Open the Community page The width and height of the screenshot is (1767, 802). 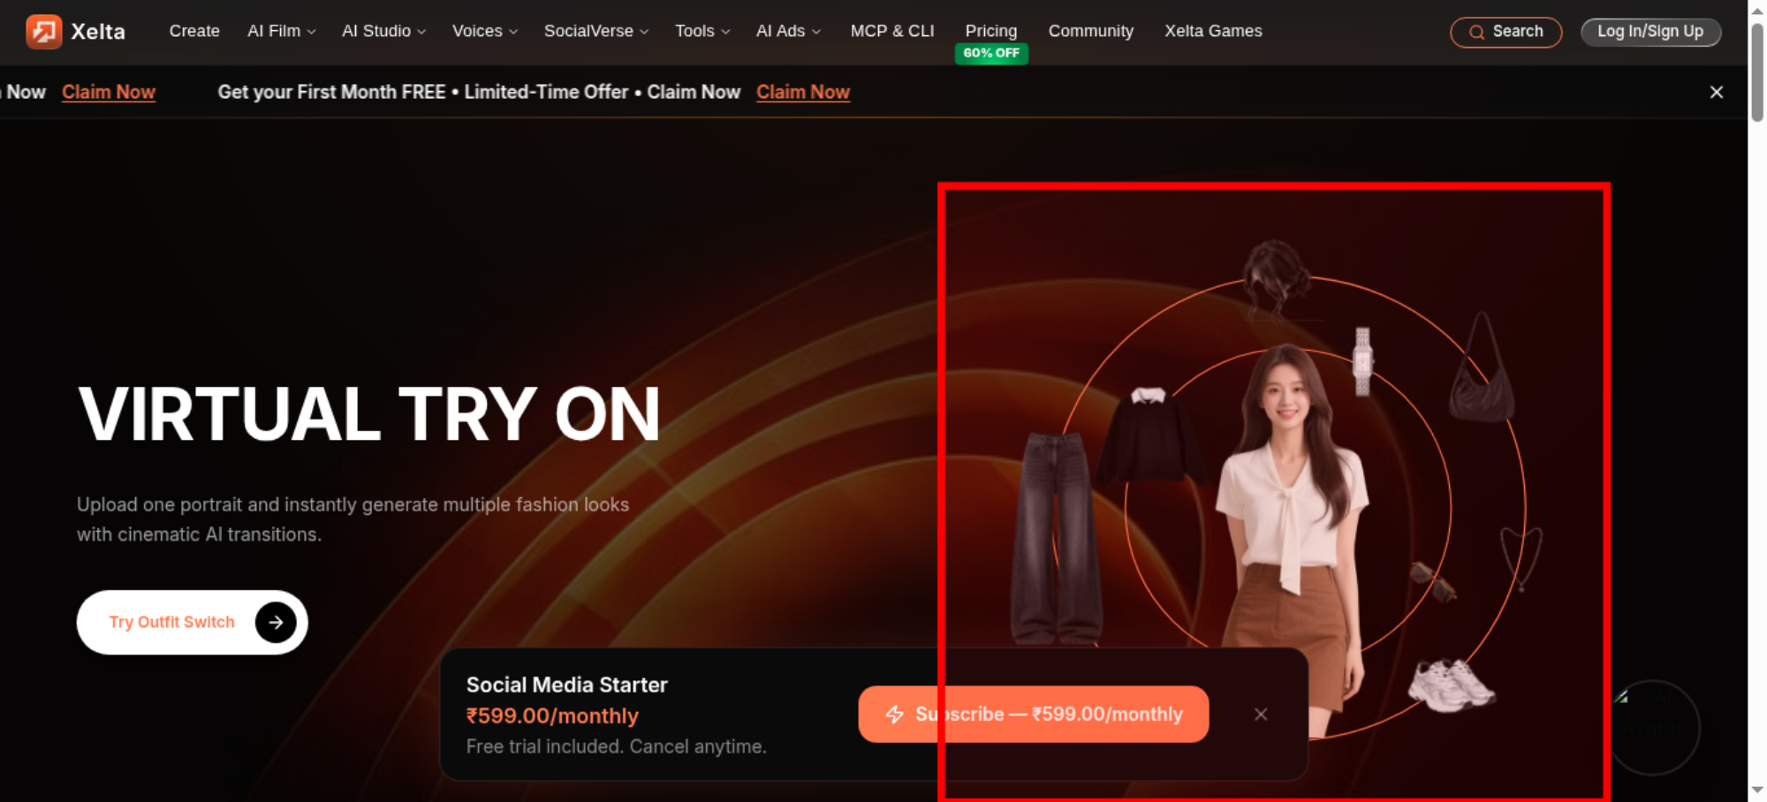pos(1091,31)
